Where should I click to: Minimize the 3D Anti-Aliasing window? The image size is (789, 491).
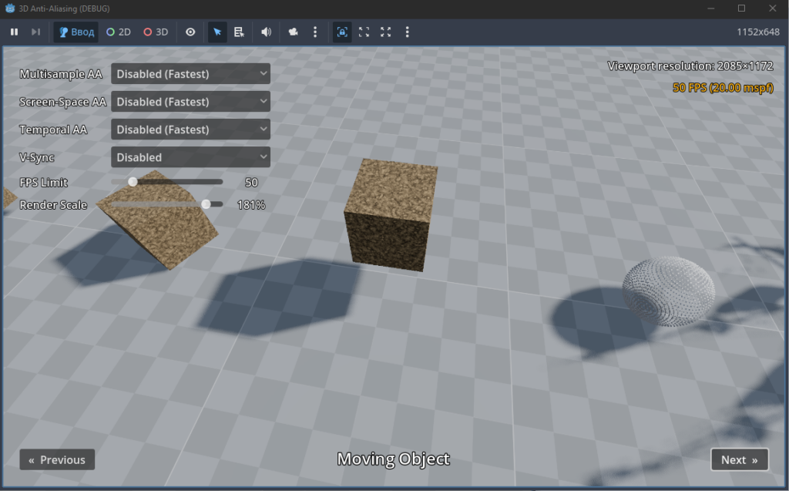coord(710,8)
